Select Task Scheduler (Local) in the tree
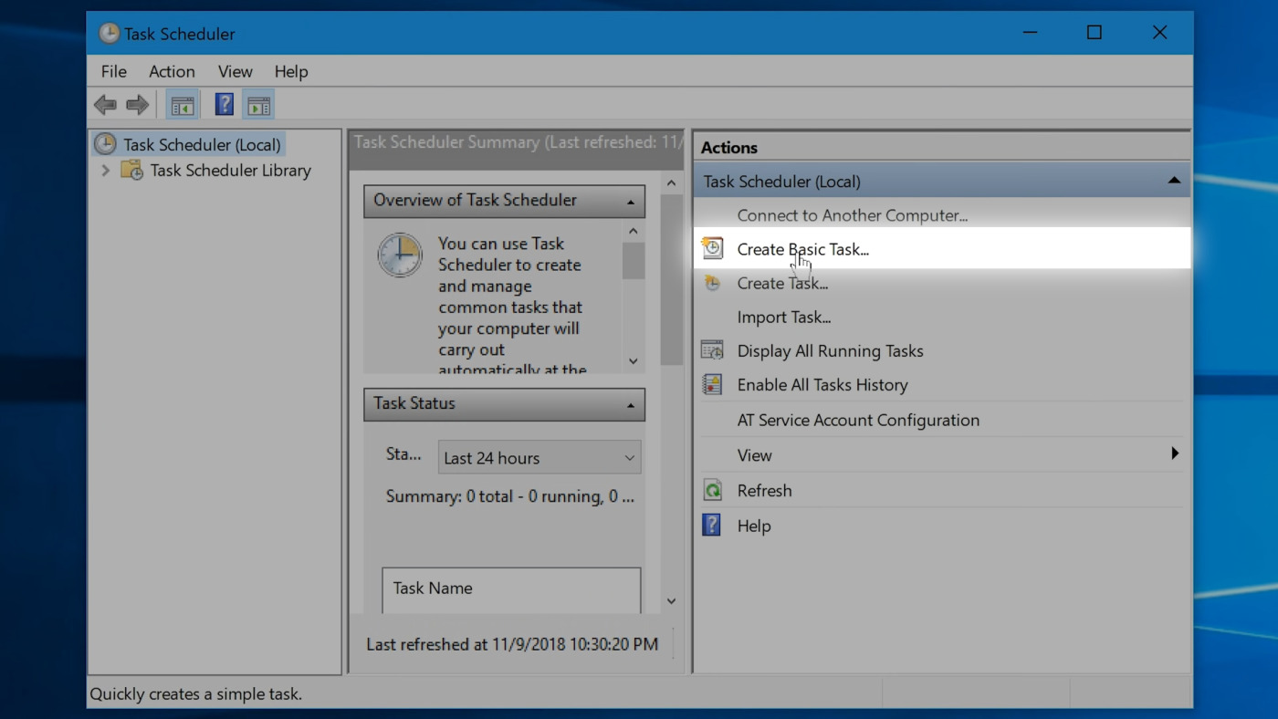This screenshot has height=719, width=1278. click(x=202, y=144)
